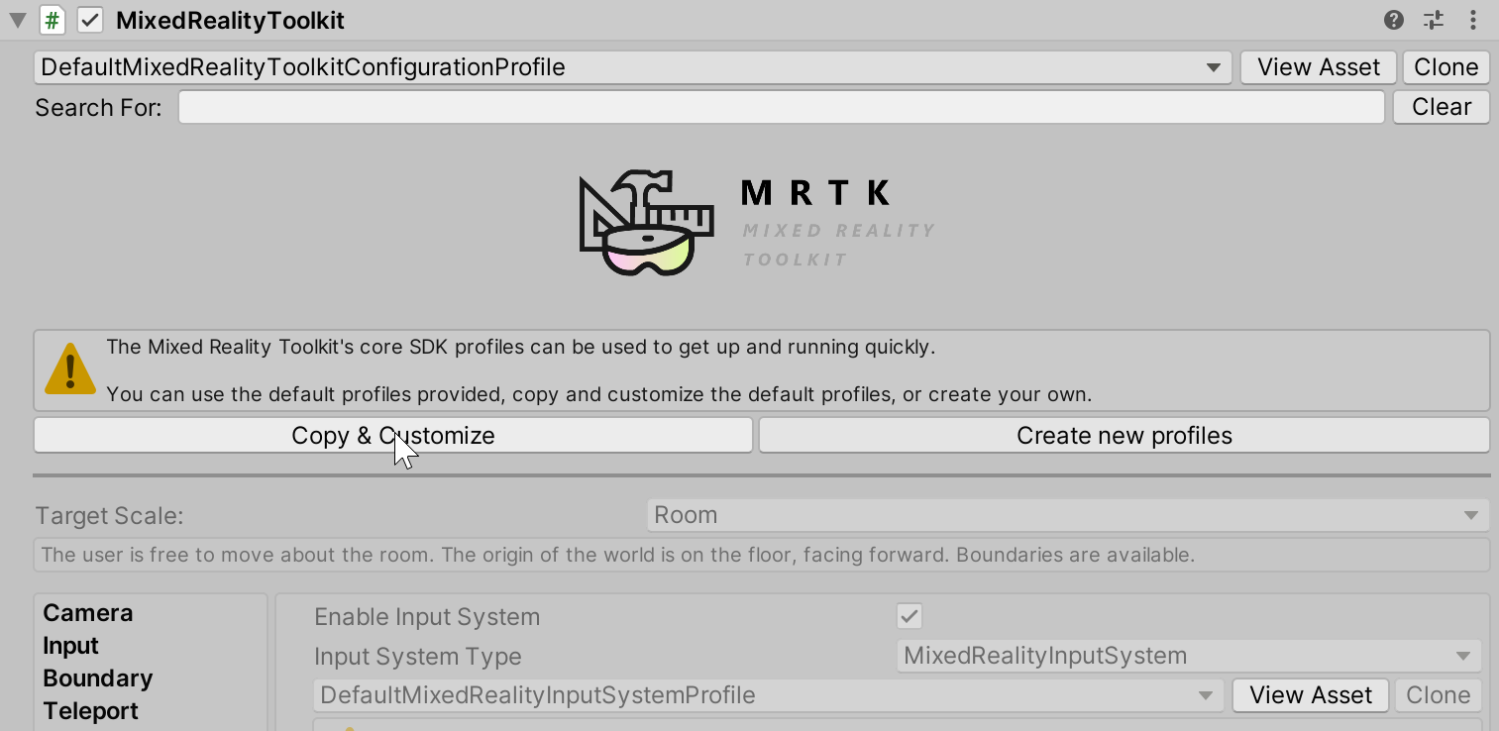Clear the search with the Clear button

tap(1441, 107)
